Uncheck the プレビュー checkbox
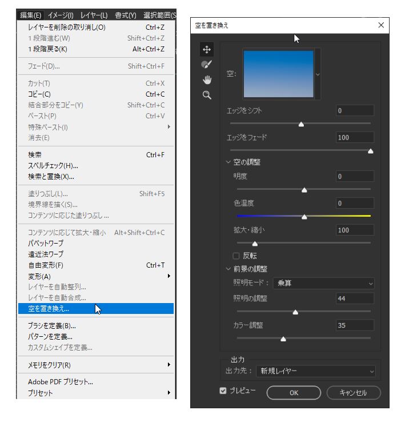This screenshot has width=405, height=422. click(x=223, y=391)
